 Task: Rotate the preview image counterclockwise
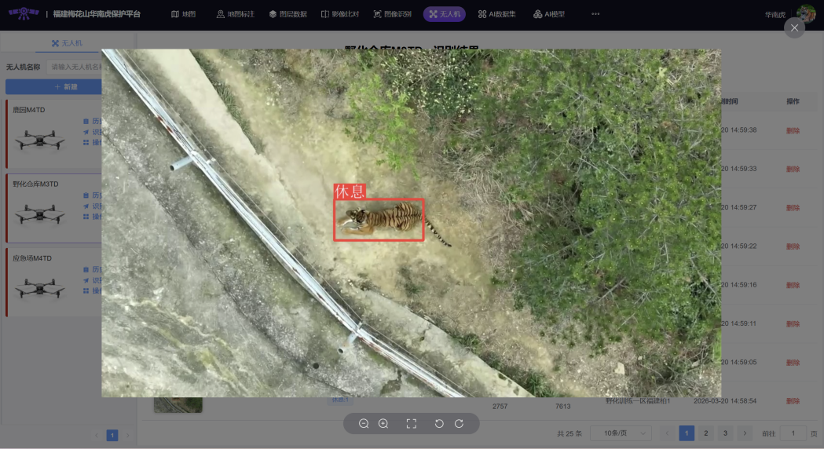point(439,423)
